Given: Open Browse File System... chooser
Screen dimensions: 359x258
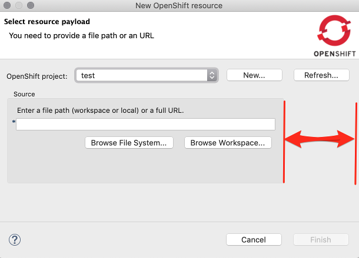Looking at the screenshot, I should click(129, 143).
